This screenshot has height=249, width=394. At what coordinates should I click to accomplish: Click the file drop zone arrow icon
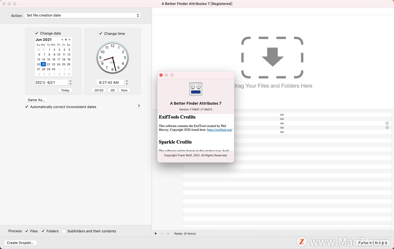[x=272, y=57]
